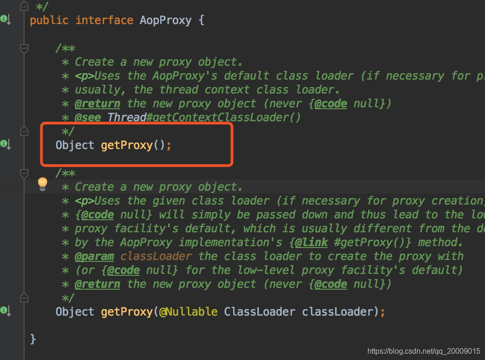Click fold end marker above getProxy(ClassLoader)
The image size is (485, 360).
pos(24,298)
